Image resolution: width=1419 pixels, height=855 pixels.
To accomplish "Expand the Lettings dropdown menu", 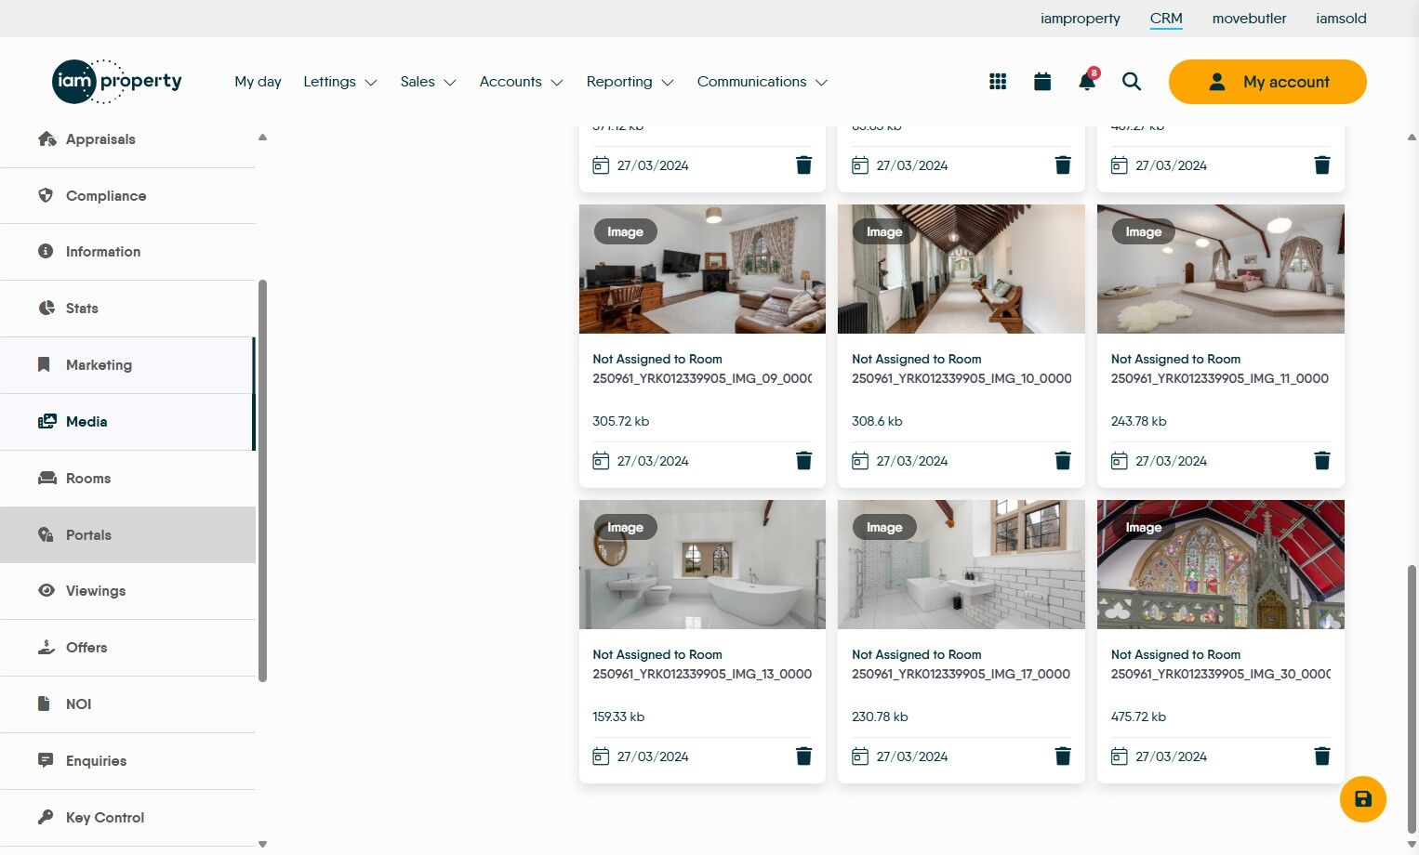I will [x=340, y=82].
